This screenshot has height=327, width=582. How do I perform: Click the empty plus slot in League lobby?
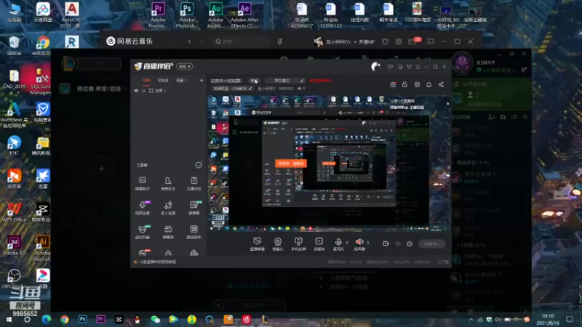point(101,169)
